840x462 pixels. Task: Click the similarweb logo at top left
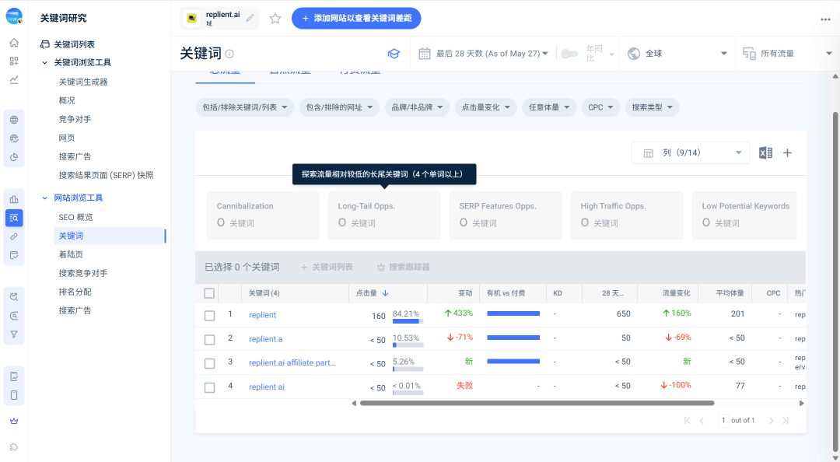(14, 16)
